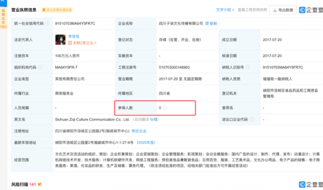Select industry value 商务服务业
The height and width of the screenshot is (190, 323).
click(64, 93)
